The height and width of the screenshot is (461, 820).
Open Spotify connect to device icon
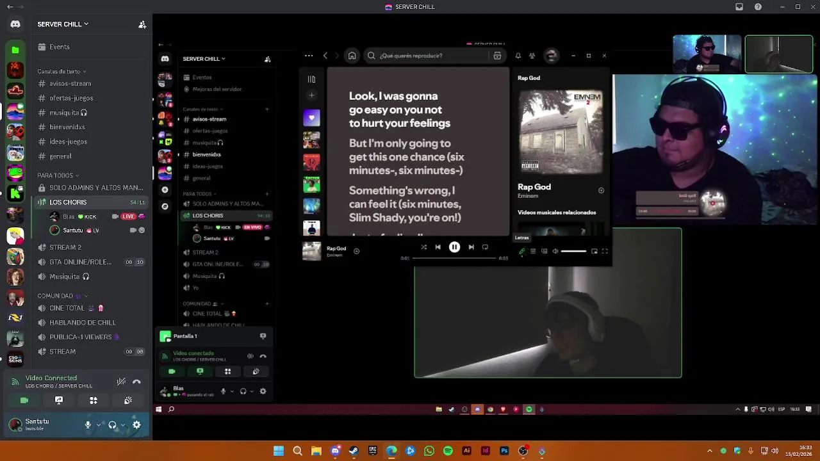click(x=545, y=251)
